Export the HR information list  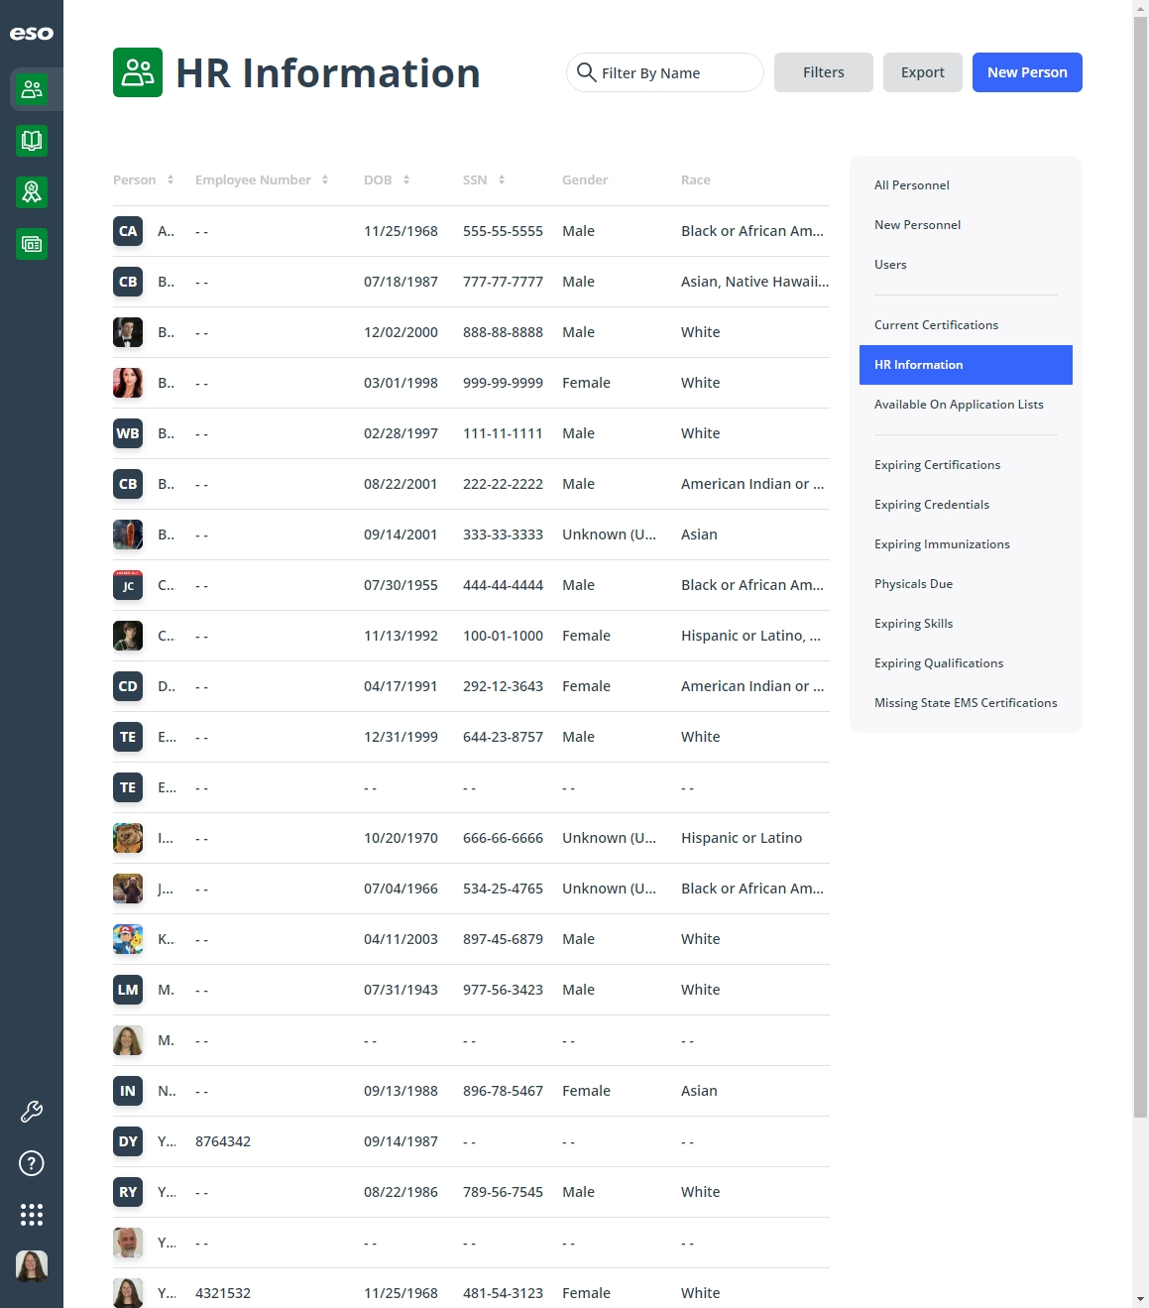[x=923, y=72]
